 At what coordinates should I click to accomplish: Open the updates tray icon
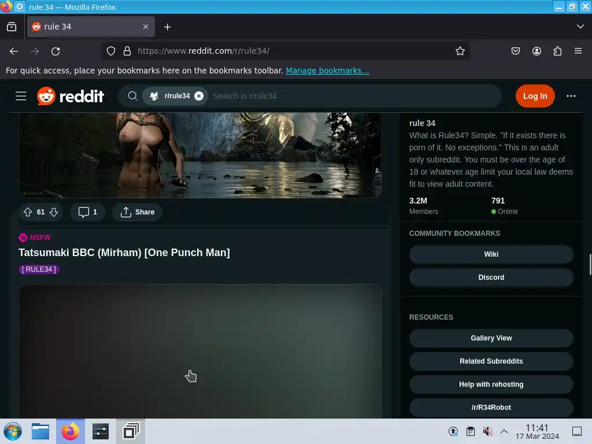453,431
